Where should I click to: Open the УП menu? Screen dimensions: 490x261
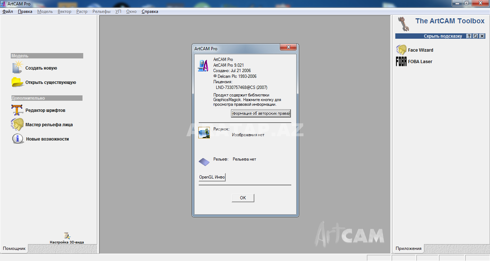pos(118,11)
